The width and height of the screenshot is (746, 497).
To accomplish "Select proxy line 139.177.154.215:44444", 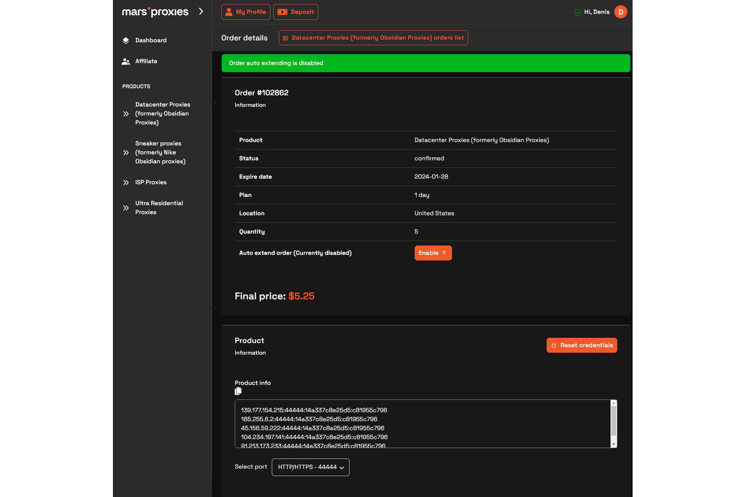I will pyautogui.click(x=314, y=410).
